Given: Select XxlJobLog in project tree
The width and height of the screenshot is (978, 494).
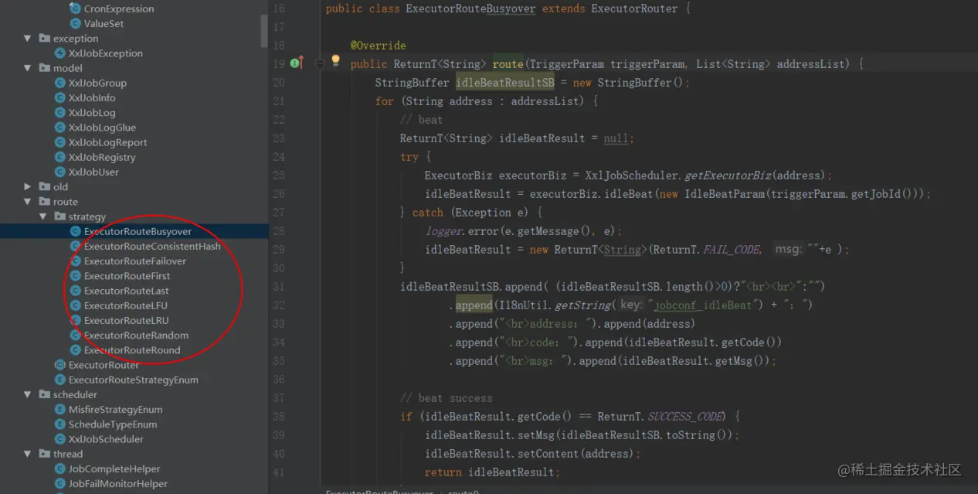Looking at the screenshot, I should click(x=92, y=112).
